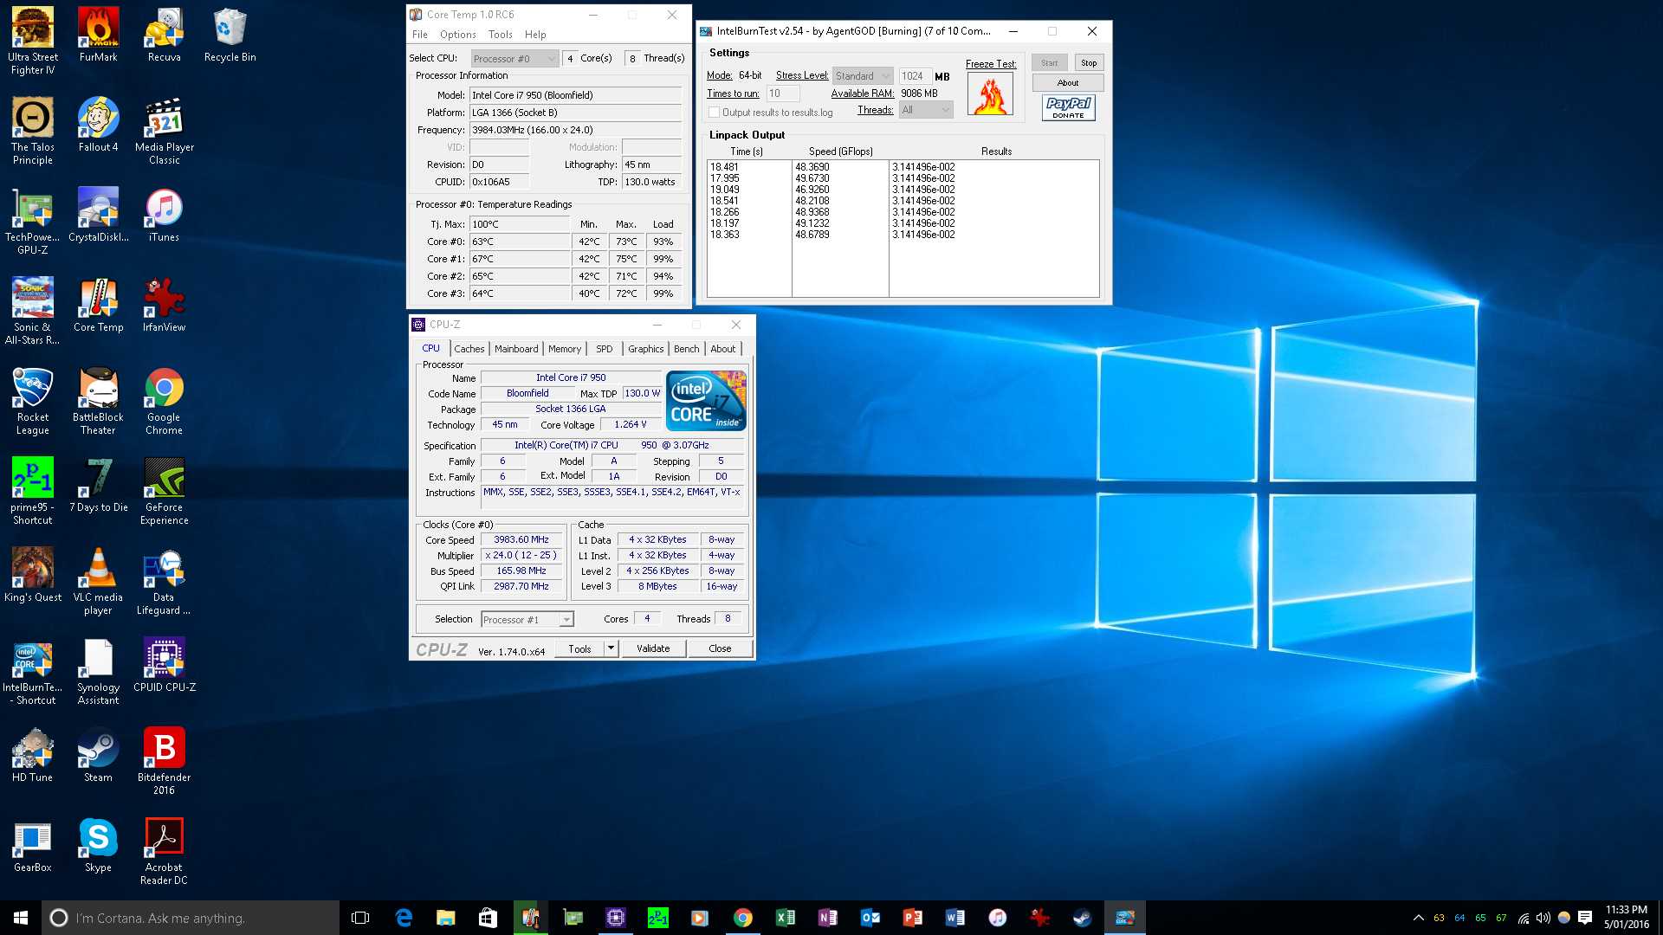Image resolution: width=1663 pixels, height=935 pixels.
Task: Click the CPU-Z Validate button
Action: (x=653, y=648)
